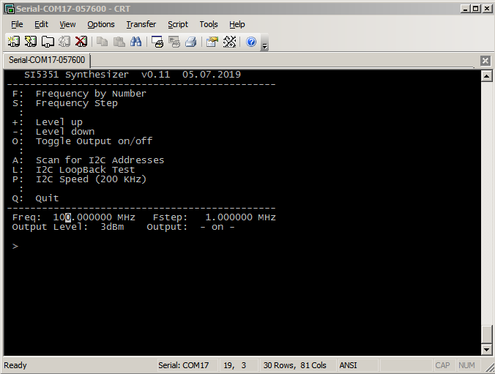Click the greyed Reconnect toolbar icon
The height and width of the screenshot is (374, 495).
pyautogui.click(x=64, y=41)
